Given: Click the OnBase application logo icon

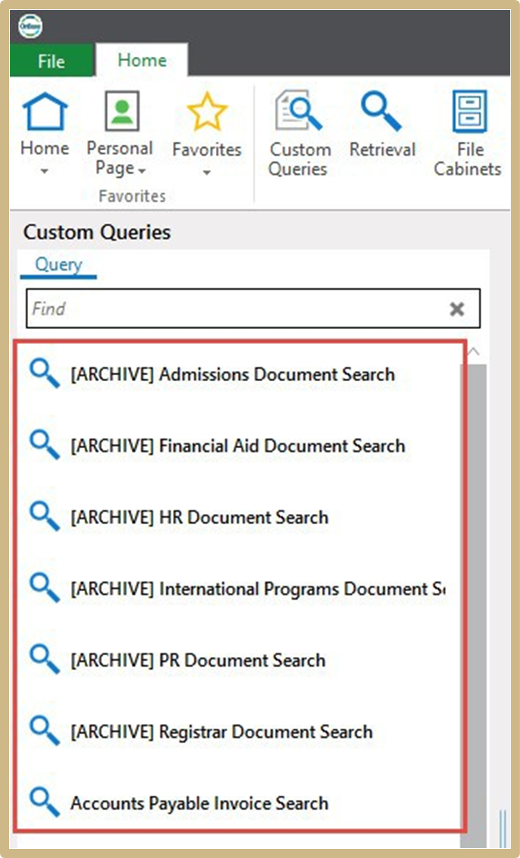Looking at the screenshot, I should [31, 27].
